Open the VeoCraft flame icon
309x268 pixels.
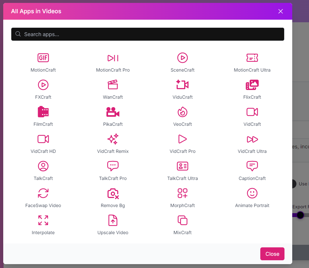(x=183, y=112)
